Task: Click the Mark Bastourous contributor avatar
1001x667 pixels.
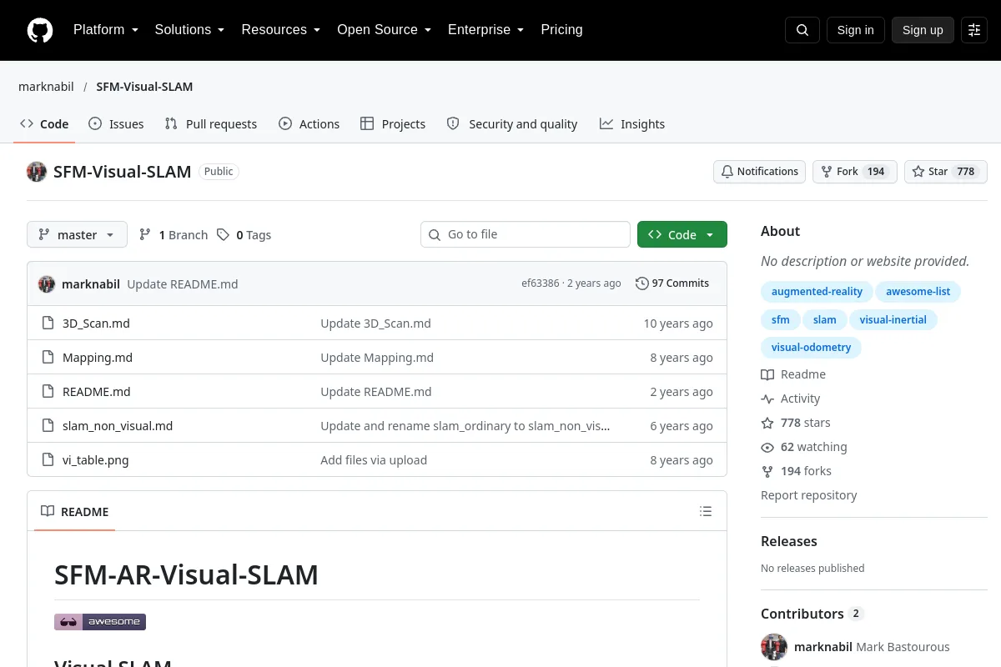Action: [774, 647]
